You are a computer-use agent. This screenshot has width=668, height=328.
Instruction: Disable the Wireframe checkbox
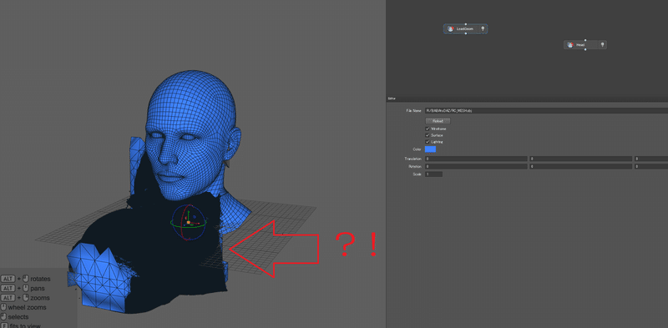click(428, 129)
